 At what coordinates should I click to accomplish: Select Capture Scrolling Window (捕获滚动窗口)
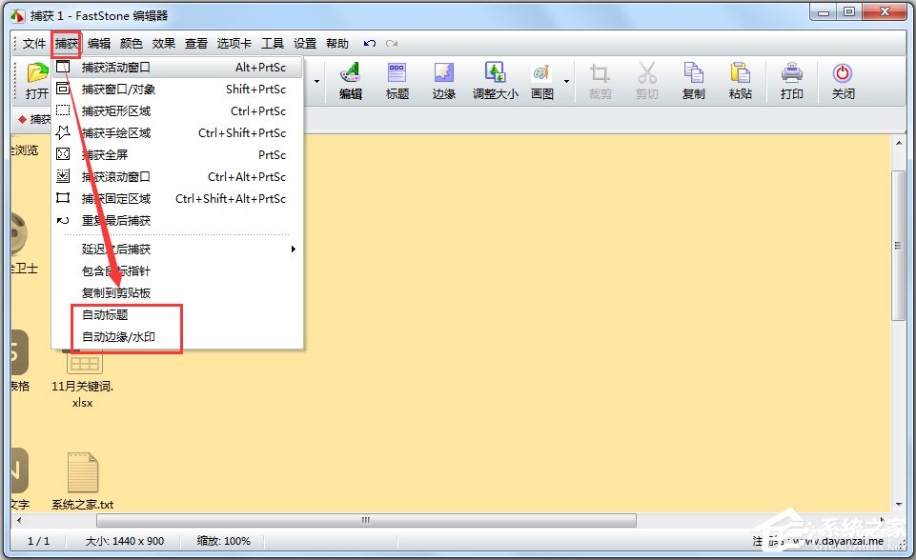(116, 177)
